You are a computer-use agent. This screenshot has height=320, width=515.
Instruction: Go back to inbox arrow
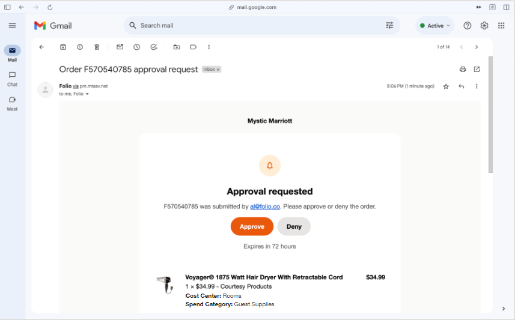[41, 47]
